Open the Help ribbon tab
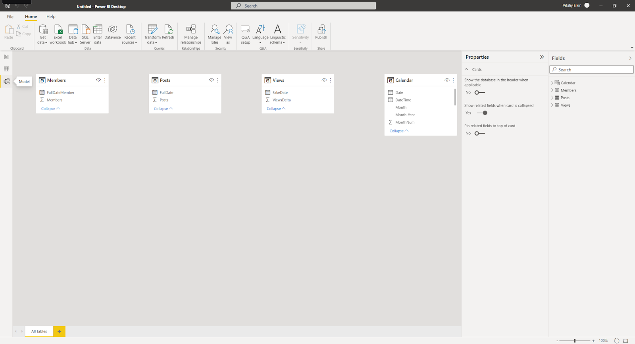 tap(51, 17)
